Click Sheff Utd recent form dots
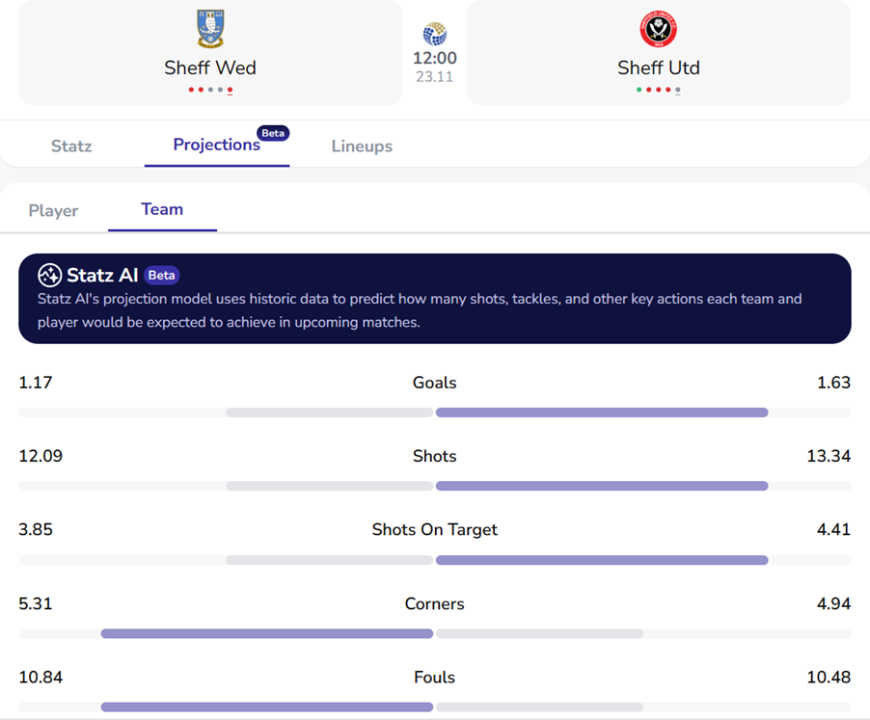The image size is (870, 720). click(x=658, y=90)
